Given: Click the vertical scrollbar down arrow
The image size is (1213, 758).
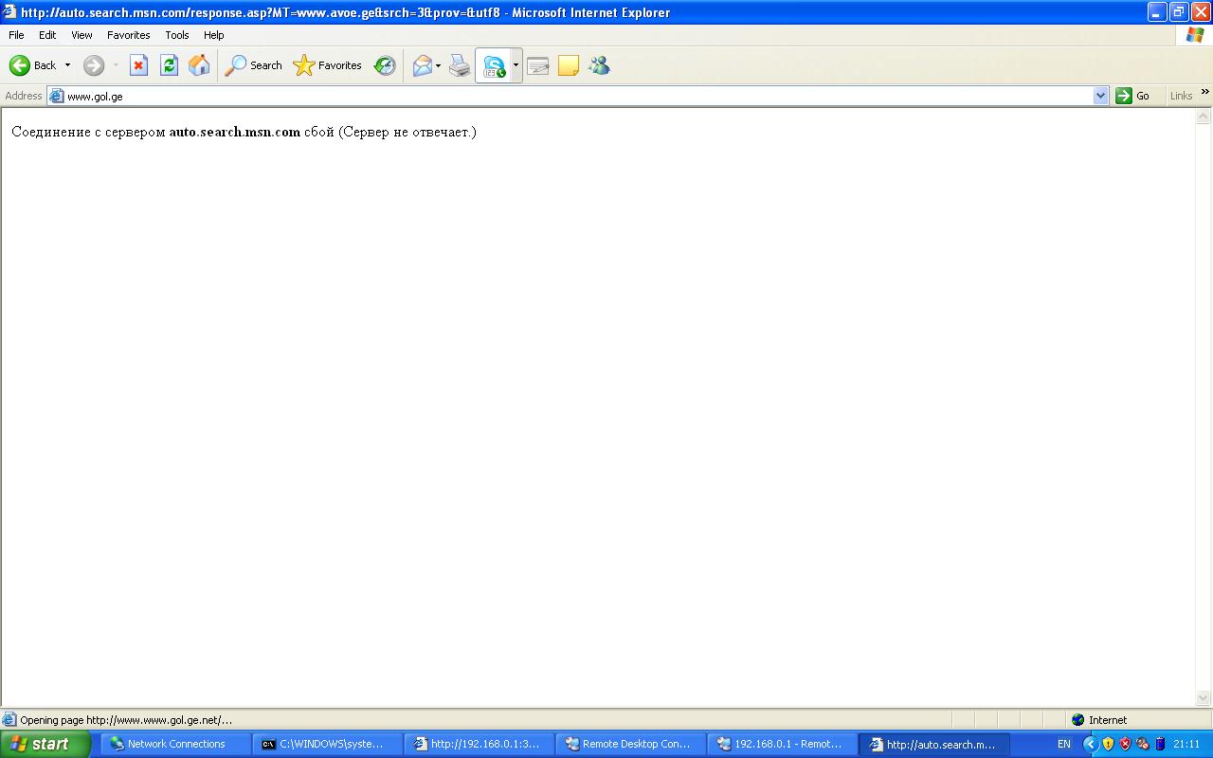Looking at the screenshot, I should (1204, 698).
